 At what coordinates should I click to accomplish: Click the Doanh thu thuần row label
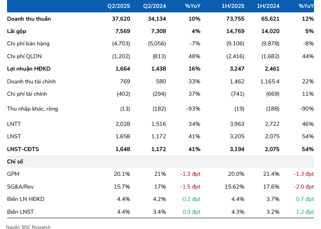coord(29,19)
